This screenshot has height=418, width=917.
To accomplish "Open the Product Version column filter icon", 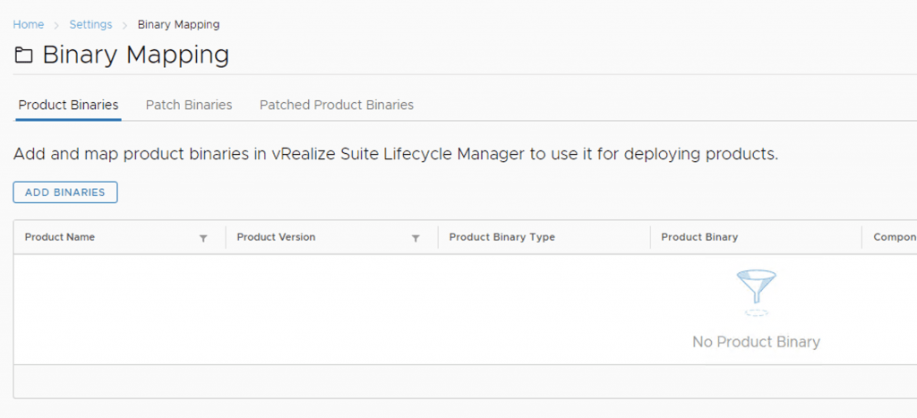I will 416,238.
